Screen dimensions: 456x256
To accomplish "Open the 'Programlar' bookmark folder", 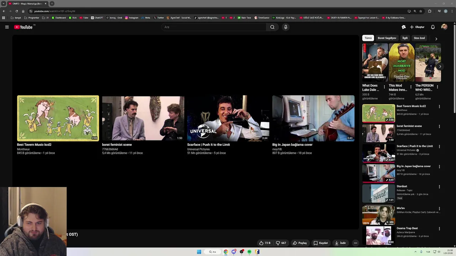I will click(x=32, y=18).
